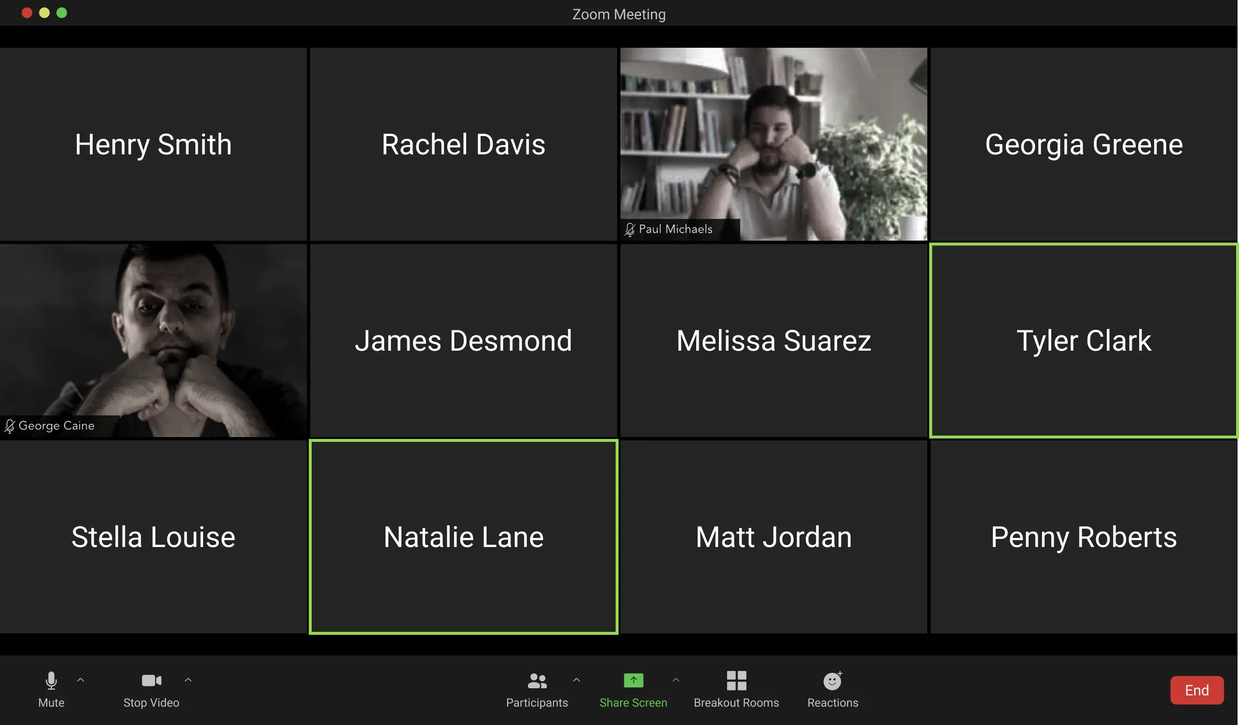Enter full screen with the green button

coord(61,13)
